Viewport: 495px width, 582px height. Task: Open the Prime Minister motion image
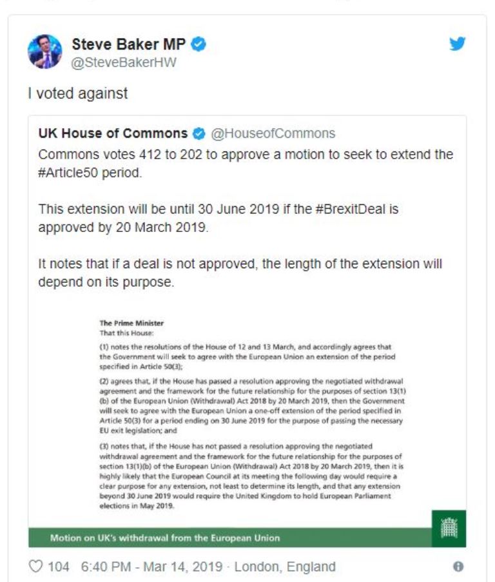(x=248, y=412)
